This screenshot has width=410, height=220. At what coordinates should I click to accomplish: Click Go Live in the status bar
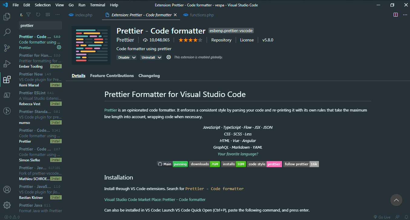[x=382, y=217]
